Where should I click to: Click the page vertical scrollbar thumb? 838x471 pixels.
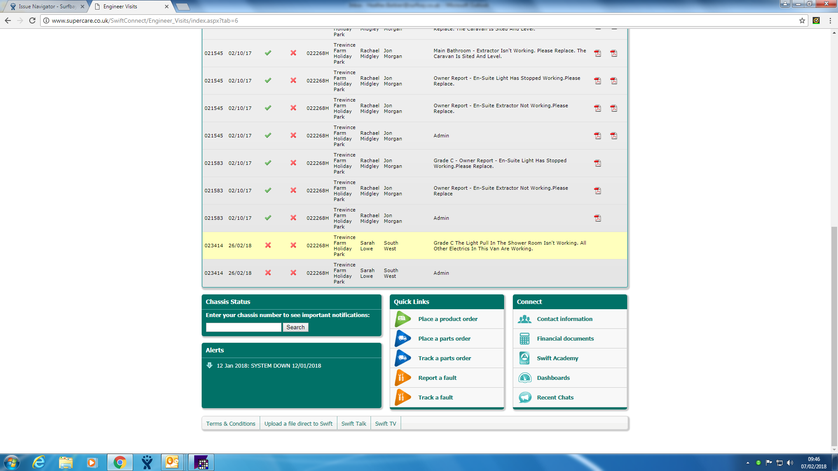pos(834,336)
